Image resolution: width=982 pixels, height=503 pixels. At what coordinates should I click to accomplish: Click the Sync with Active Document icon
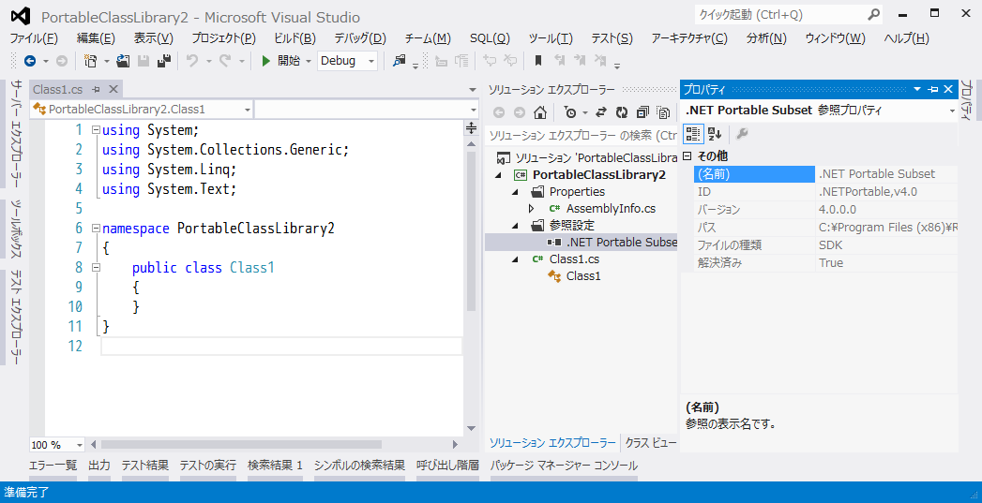click(600, 112)
